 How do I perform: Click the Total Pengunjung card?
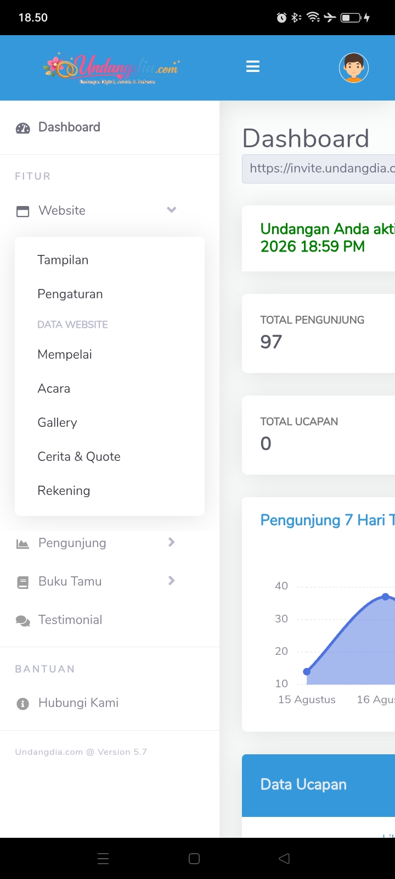coord(319,333)
